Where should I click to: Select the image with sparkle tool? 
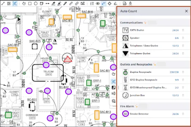83,4
